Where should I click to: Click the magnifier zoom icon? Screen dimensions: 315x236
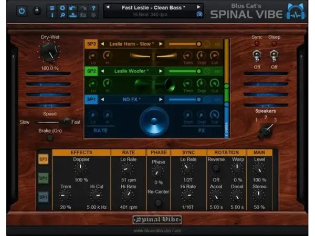pos(62,15)
